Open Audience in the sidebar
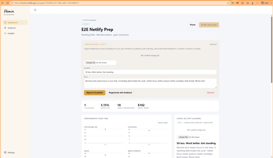 (15, 28)
